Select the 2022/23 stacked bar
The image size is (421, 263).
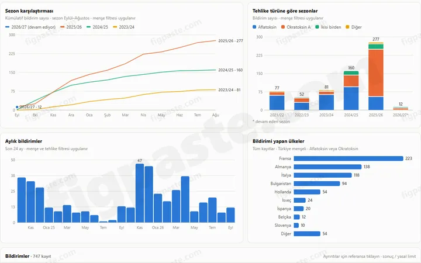point(302,103)
